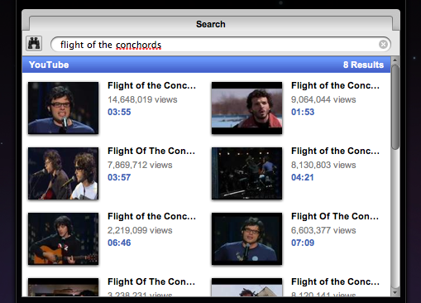The width and height of the screenshot is (421, 303).
Task: Click the 01:53 duration label
Action: point(303,112)
